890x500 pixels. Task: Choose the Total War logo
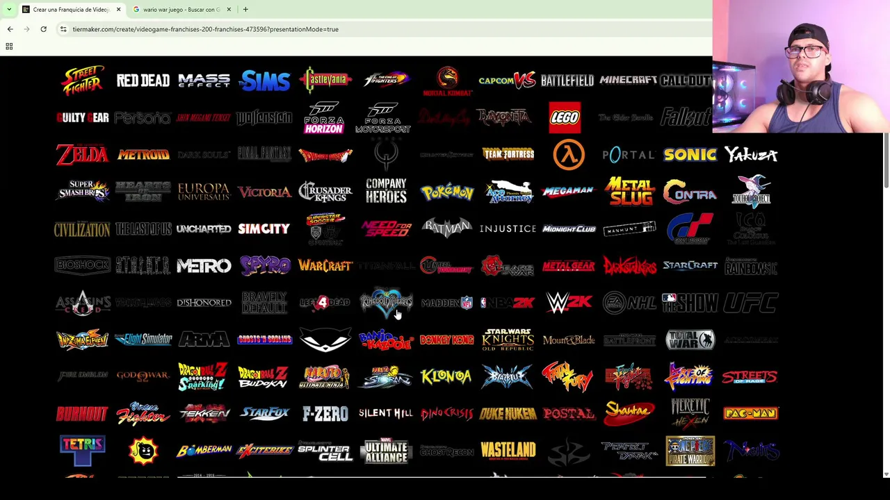(690, 340)
